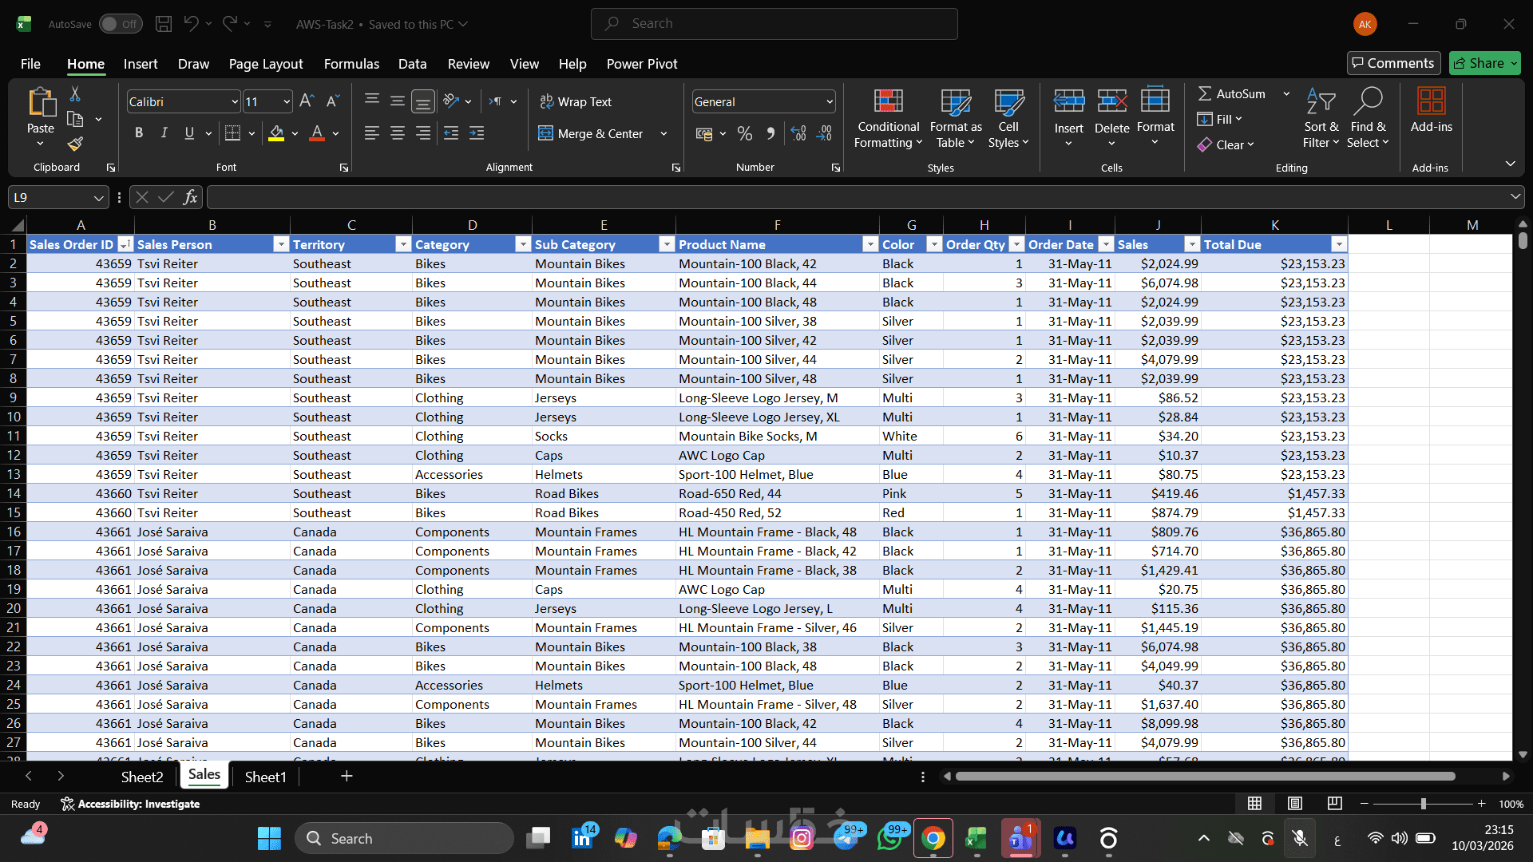Screen dimensions: 1533x862
Task: Click the Insert Function fx icon
Action: (190, 197)
